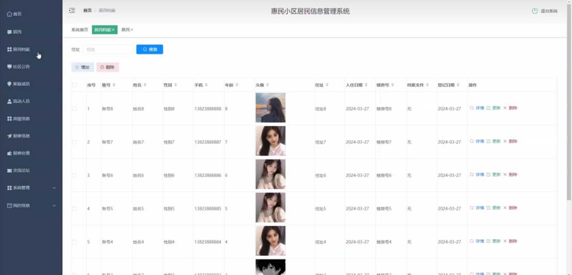Viewport: 572px width, 275px height.
Task: Click the blue 搜索 button
Action: (x=150, y=49)
